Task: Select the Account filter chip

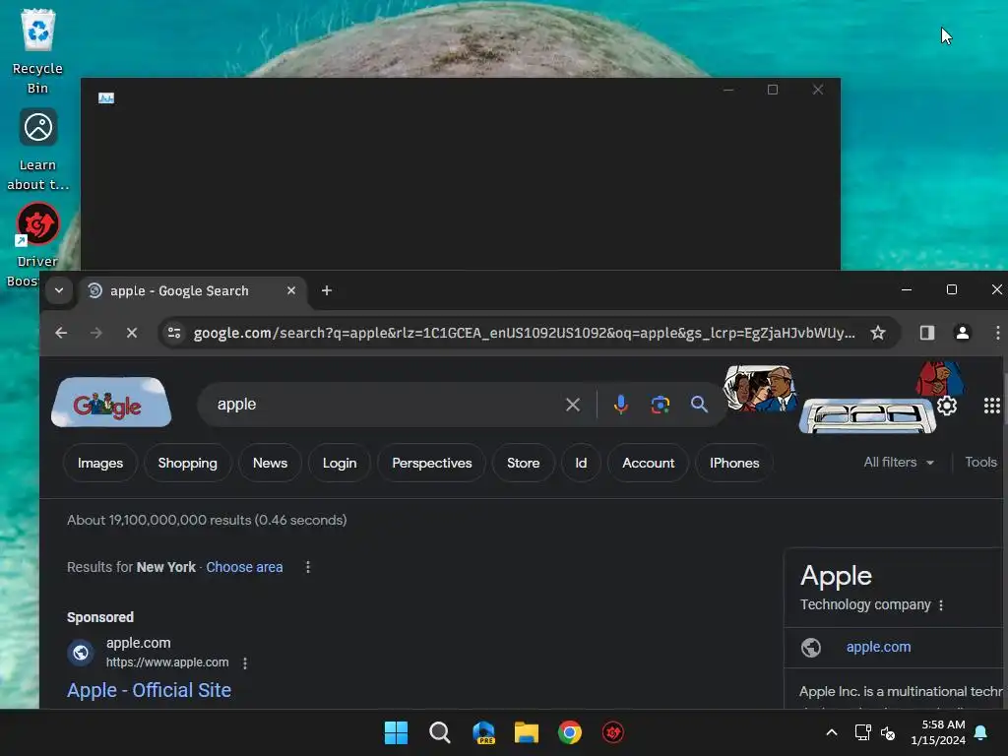Action: coord(649,463)
